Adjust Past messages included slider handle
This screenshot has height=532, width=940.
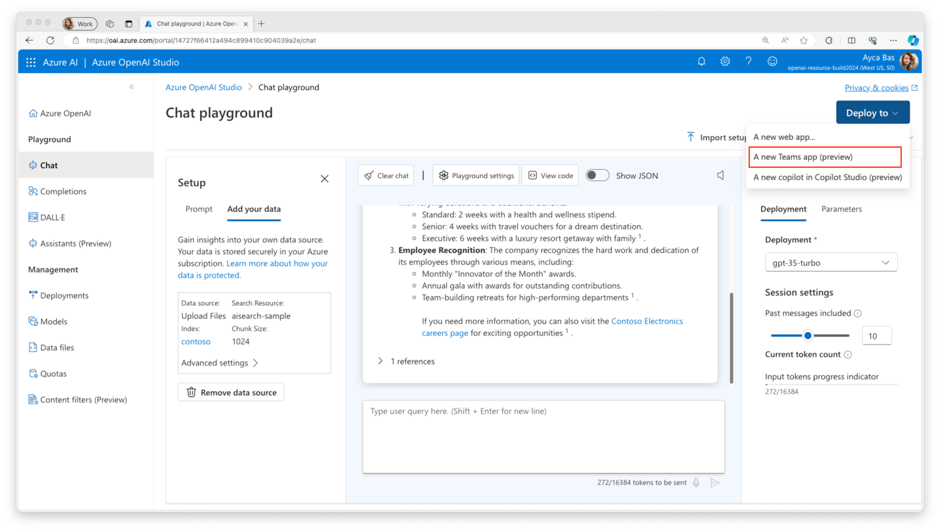pyautogui.click(x=808, y=335)
